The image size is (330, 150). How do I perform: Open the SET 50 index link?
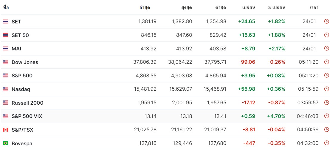pos(20,35)
